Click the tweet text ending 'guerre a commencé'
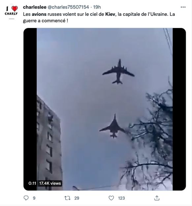Screen dimensions: 192x206 tap(99, 17)
